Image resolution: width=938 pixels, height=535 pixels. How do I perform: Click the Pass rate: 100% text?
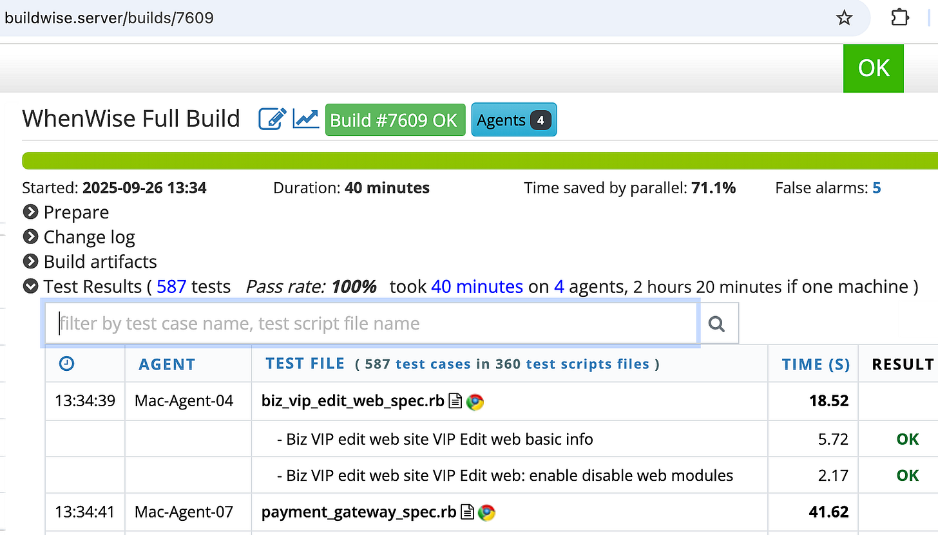(311, 286)
